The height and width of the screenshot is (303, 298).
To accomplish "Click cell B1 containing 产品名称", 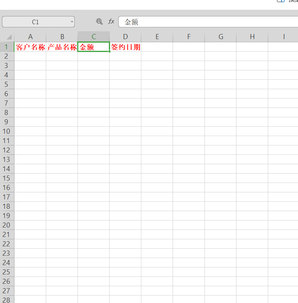I will (x=62, y=47).
